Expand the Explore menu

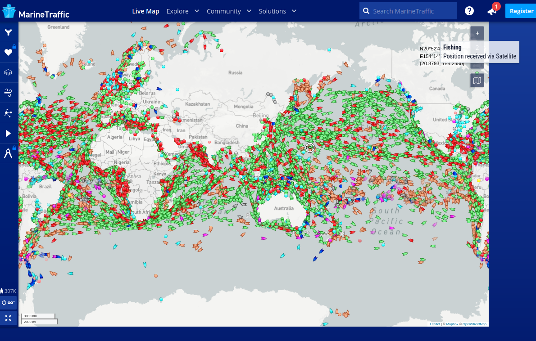tap(182, 11)
